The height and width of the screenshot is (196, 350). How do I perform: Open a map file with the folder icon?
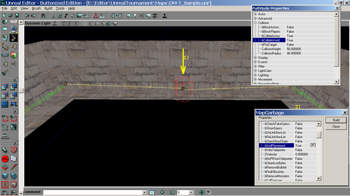(10, 16)
